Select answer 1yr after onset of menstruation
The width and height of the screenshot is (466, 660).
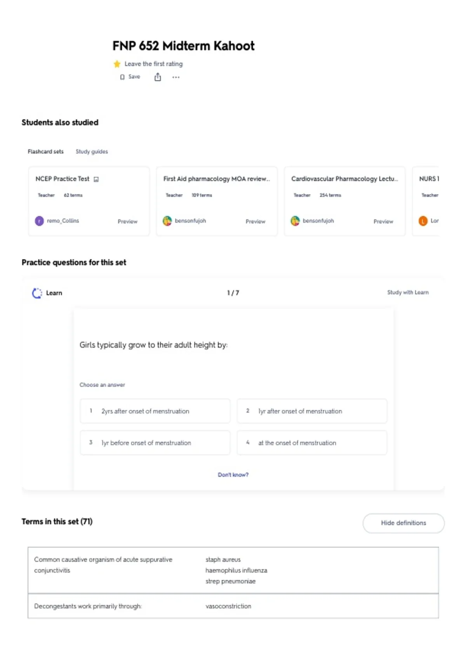pos(312,411)
